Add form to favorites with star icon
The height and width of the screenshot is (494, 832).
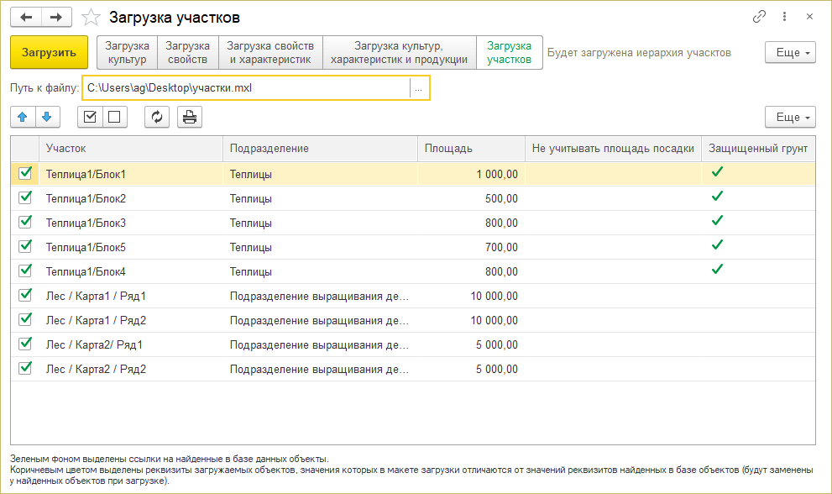coord(92,17)
